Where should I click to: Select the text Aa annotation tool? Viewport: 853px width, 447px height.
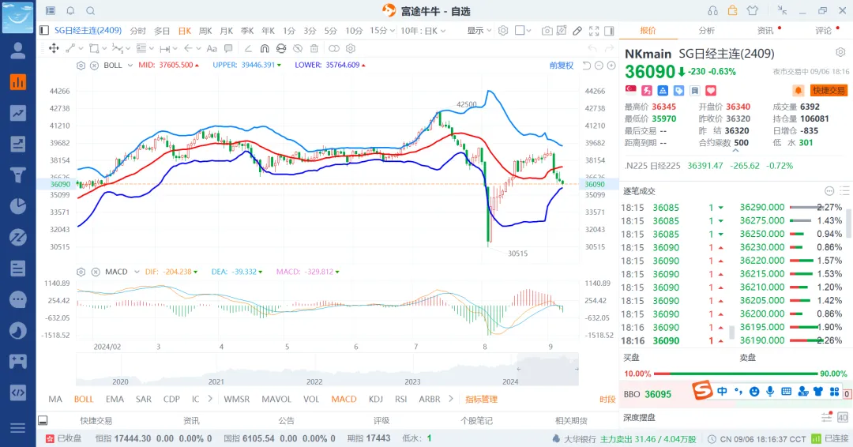(212, 48)
